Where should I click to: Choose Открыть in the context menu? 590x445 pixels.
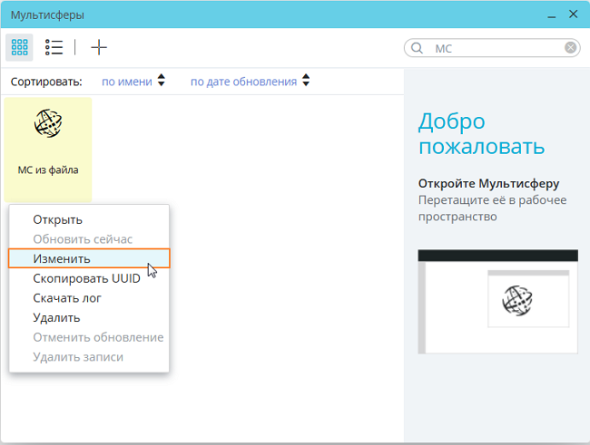pos(89,219)
